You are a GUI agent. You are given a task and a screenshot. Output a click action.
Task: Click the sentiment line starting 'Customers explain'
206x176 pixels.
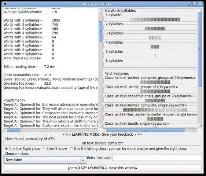[x=51, y=125]
